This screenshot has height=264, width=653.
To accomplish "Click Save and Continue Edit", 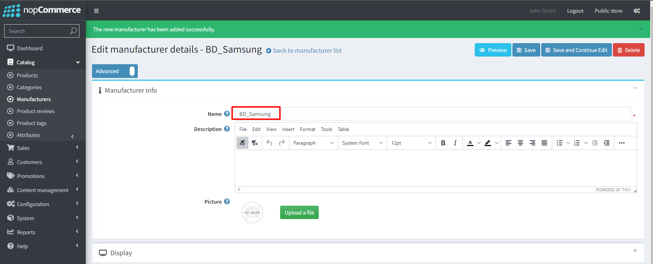I will [x=576, y=50].
